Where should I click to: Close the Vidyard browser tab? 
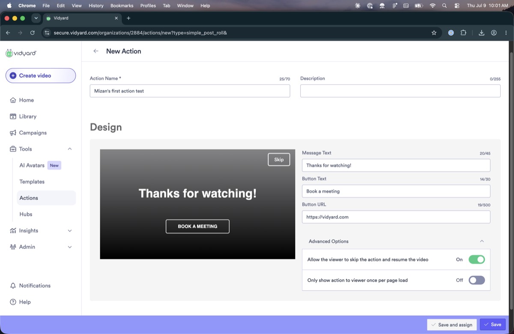click(116, 18)
